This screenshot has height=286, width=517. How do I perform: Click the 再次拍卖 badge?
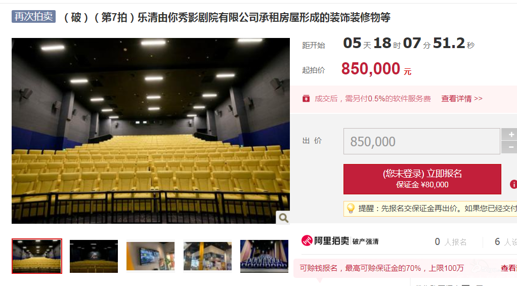coord(33,17)
